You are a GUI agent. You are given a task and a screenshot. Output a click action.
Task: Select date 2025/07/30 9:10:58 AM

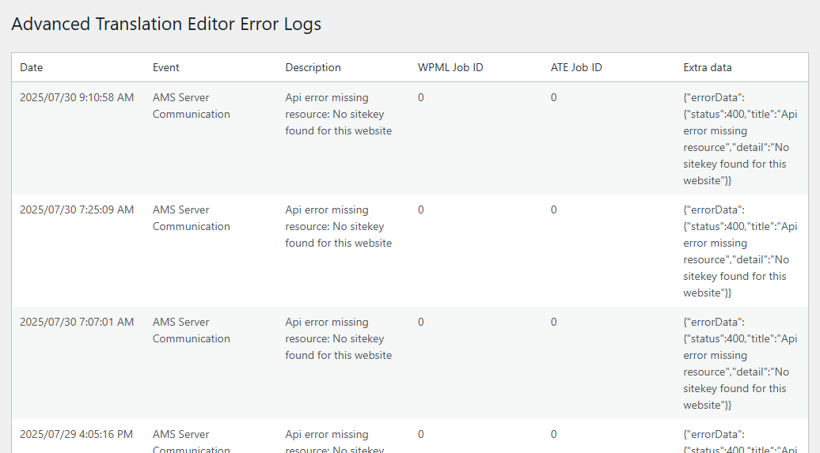click(x=77, y=98)
